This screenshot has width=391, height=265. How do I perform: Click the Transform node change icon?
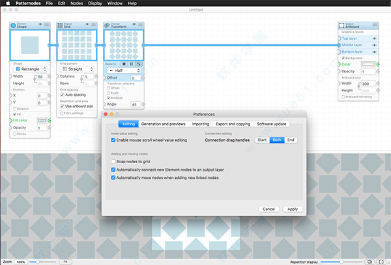[107, 25]
